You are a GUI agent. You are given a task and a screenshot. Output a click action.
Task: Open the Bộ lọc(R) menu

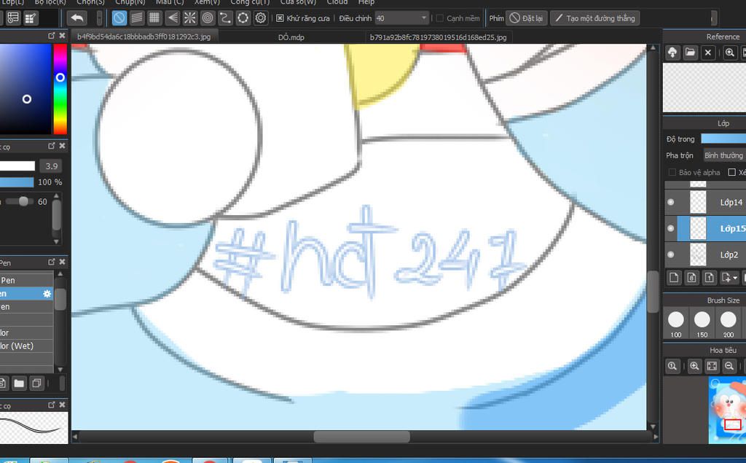click(x=50, y=2)
